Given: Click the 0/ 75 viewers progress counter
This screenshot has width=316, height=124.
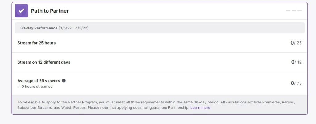Looking at the screenshot, I should coord(296,83).
